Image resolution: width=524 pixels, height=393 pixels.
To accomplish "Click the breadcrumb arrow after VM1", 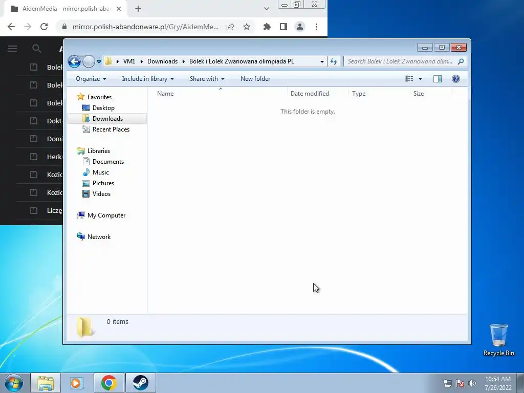I will click(141, 61).
